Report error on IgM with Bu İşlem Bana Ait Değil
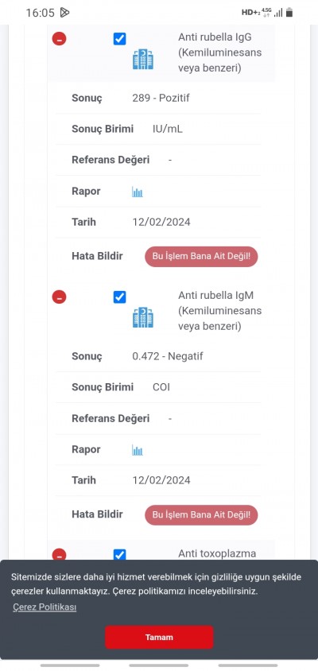318x671 pixels. 201,514
